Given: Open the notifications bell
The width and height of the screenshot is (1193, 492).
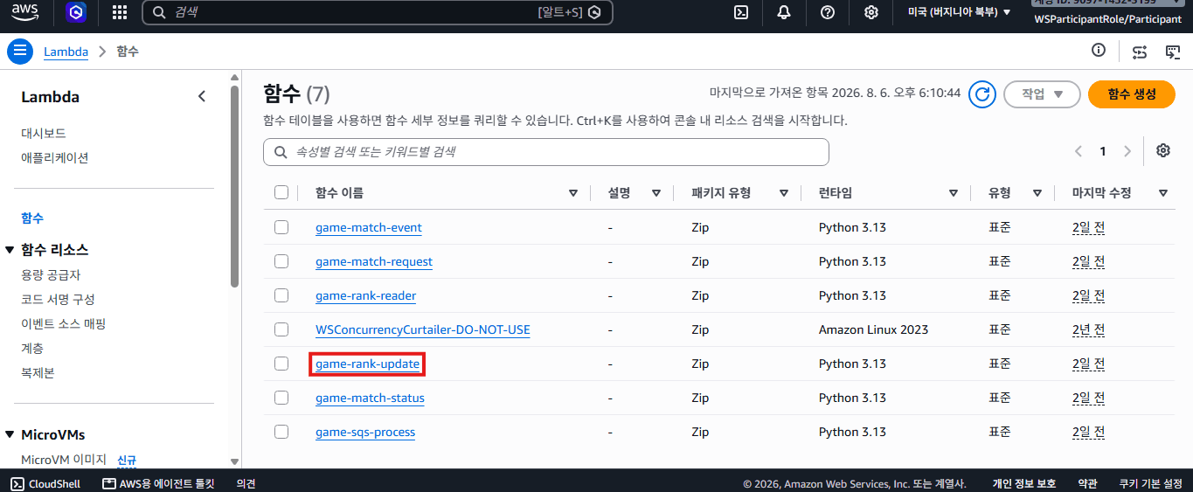Looking at the screenshot, I should pos(783,12).
